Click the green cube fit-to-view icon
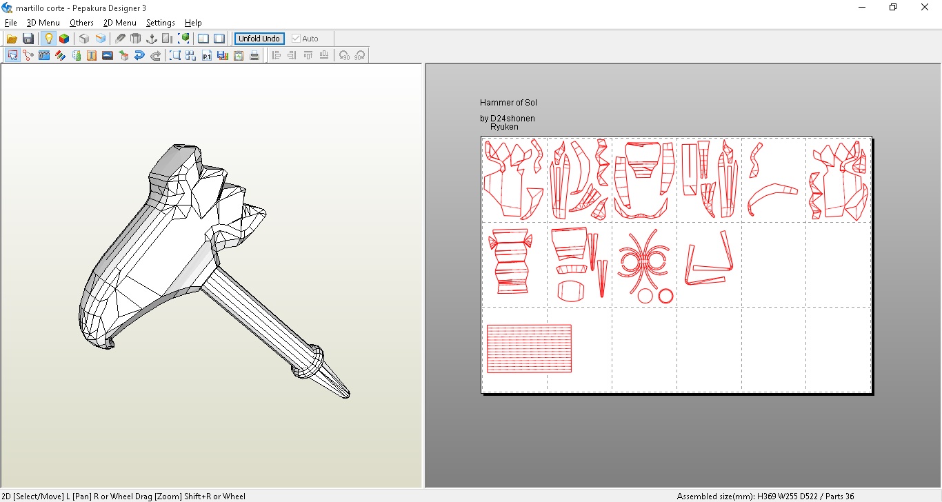942x502 pixels. click(183, 39)
